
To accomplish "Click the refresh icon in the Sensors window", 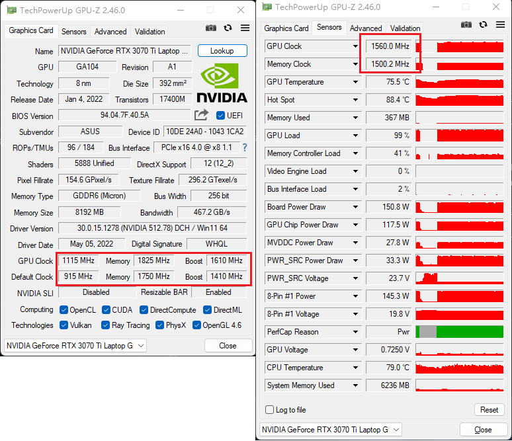I will (484, 25).
